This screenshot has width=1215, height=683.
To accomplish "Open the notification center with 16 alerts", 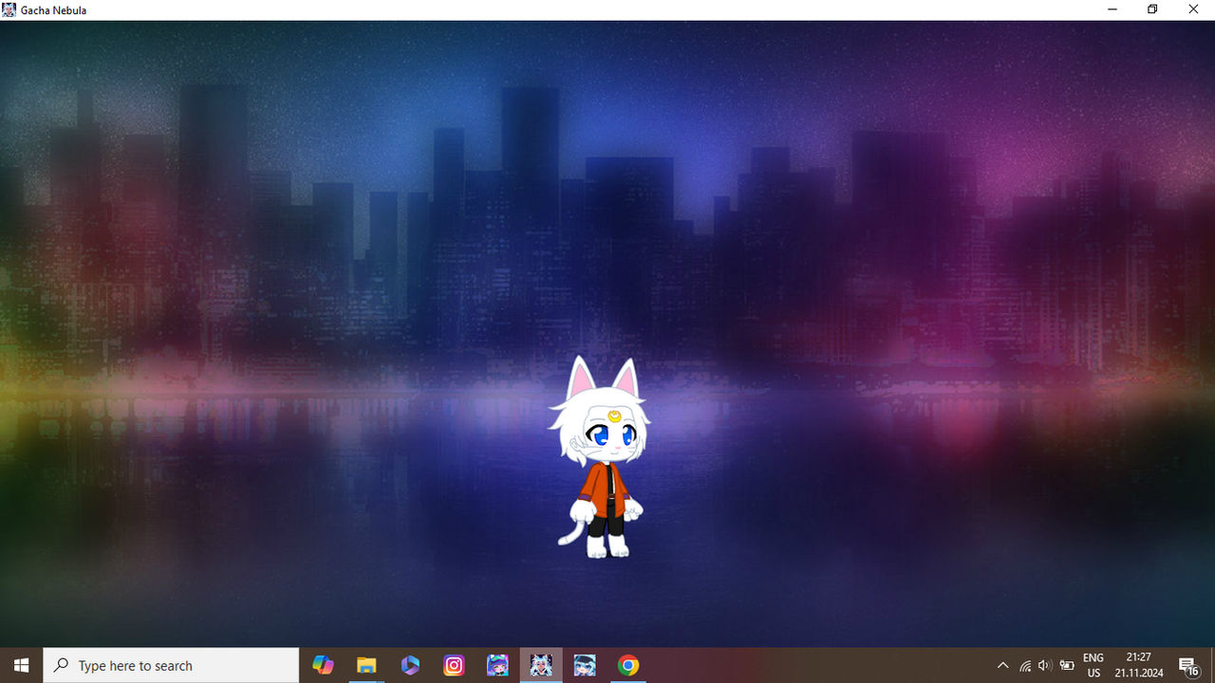I will tap(1188, 665).
